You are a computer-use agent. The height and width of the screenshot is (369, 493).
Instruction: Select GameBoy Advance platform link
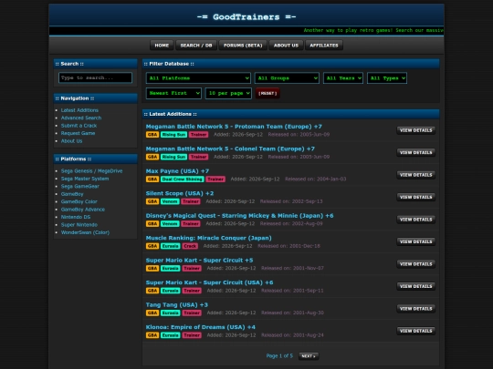(x=83, y=210)
